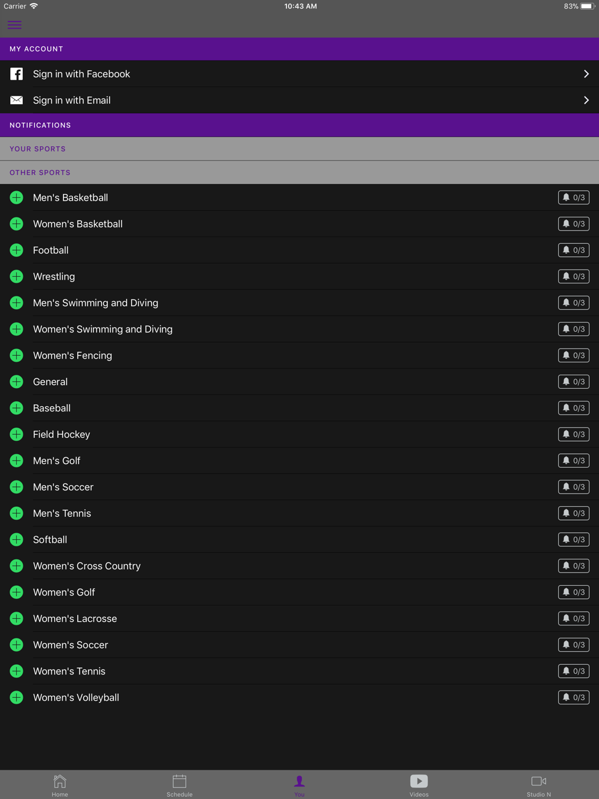
Task: Toggle Men's Golf notification bell
Action: click(574, 461)
